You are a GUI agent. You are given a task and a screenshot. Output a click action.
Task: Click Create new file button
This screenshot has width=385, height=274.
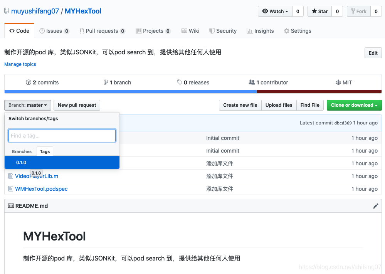tap(240, 105)
